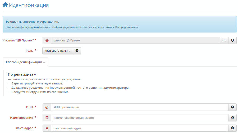Screen dimensions: 238x133
Task: Expand the Способ идентификации tab menu
Action: 25,62
